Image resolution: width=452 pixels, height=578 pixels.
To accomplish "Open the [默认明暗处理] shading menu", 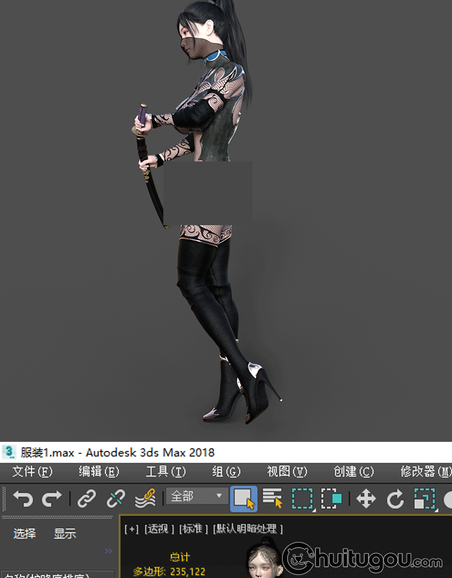I will point(248,529).
